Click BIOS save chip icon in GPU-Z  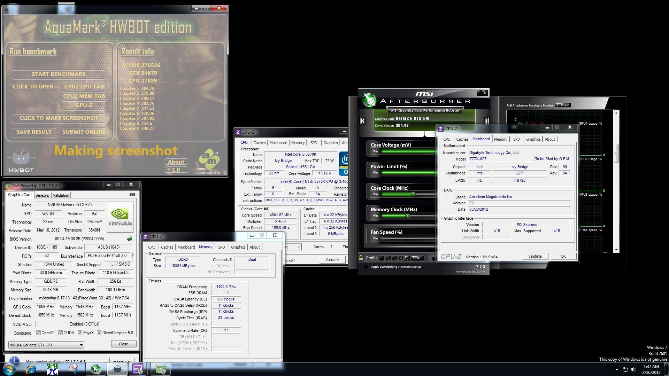pyautogui.click(x=130, y=239)
